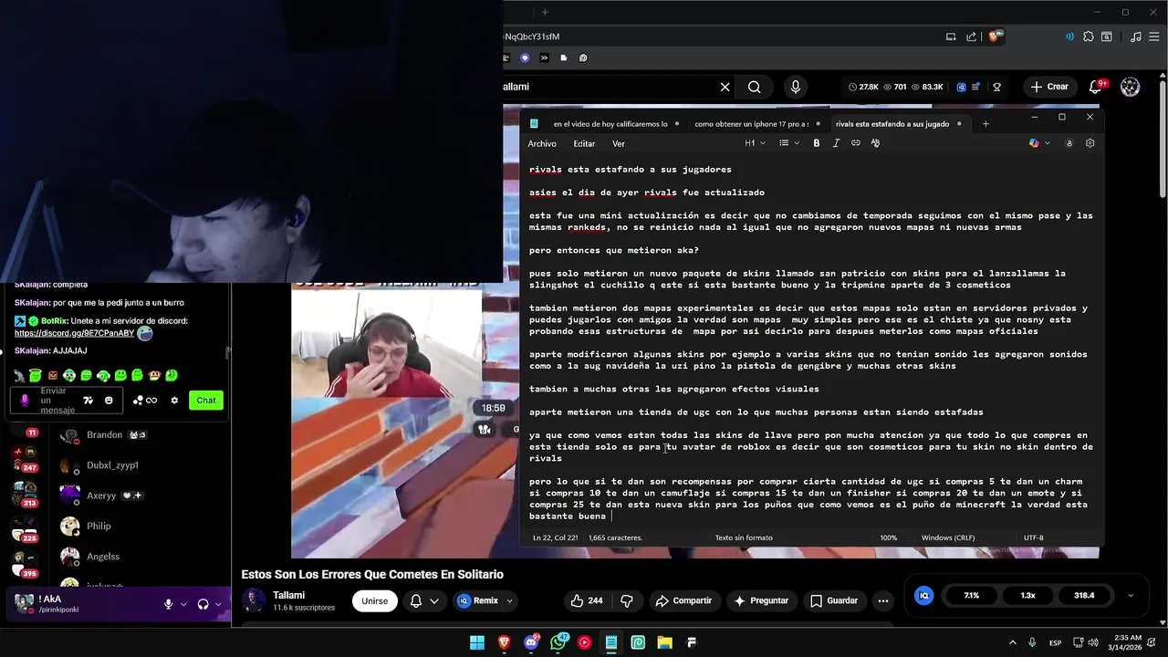This screenshot has height=657, width=1168.
Task: Click the Remix button
Action: pyautogui.click(x=477, y=600)
